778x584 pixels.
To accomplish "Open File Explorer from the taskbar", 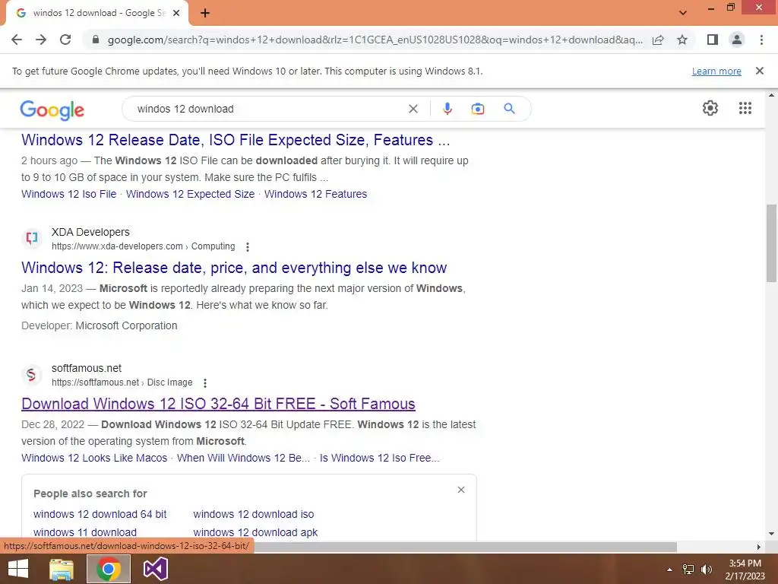I will tap(62, 569).
